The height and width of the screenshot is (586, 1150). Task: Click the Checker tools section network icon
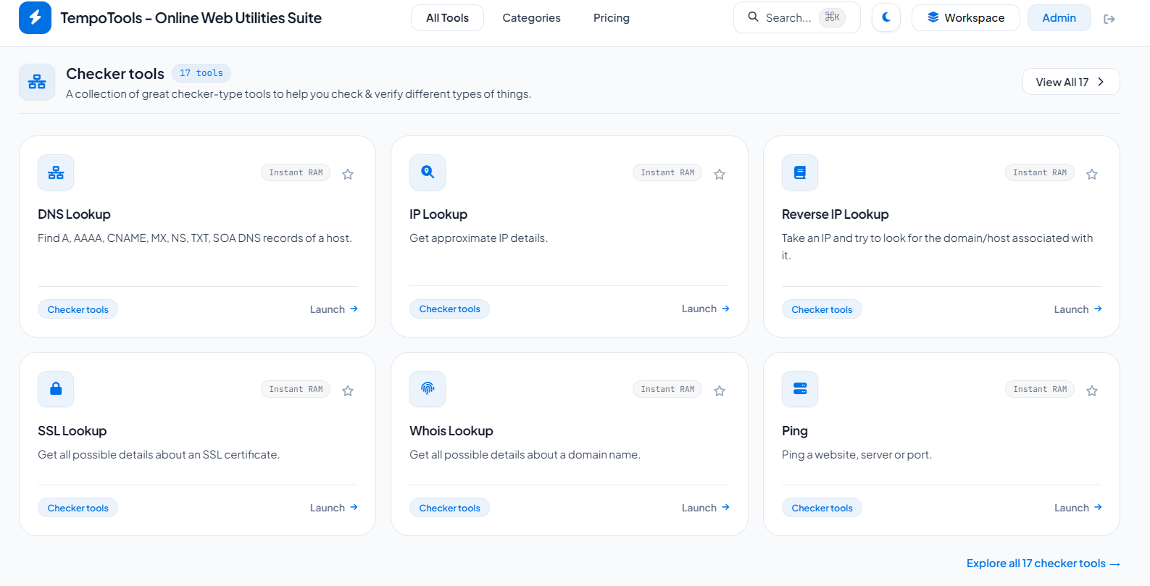37,82
